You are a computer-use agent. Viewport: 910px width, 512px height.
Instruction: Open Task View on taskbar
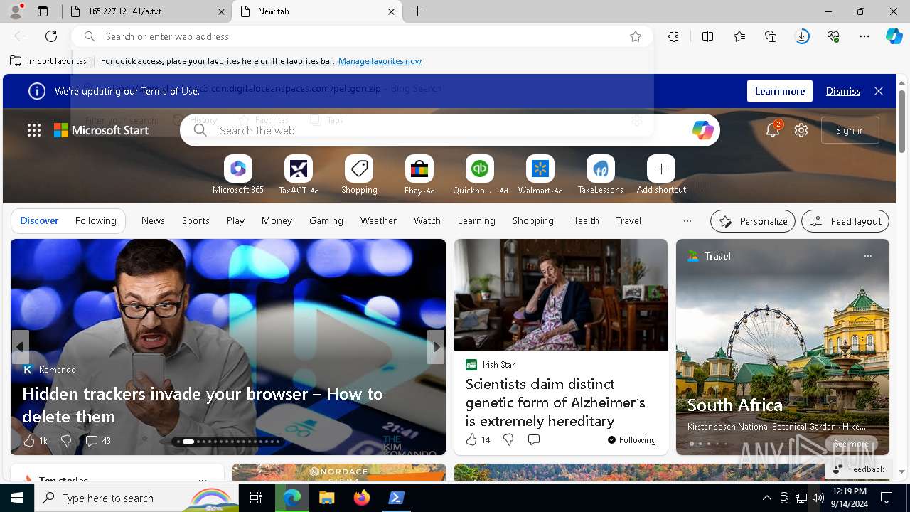[256, 498]
